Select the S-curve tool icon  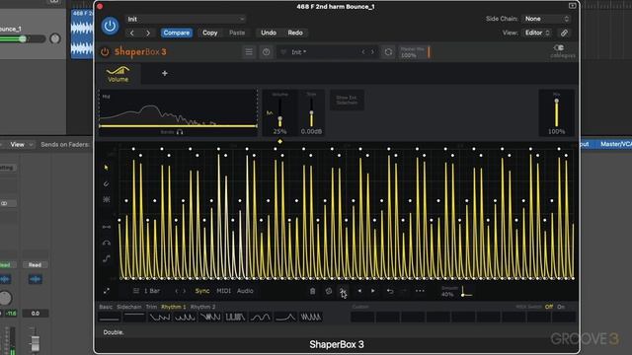pos(107,258)
